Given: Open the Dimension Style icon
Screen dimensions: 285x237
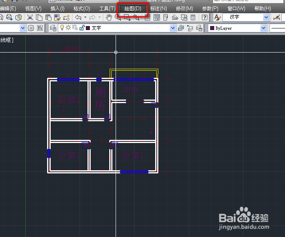Looking at the screenshot, I should 277,18.
